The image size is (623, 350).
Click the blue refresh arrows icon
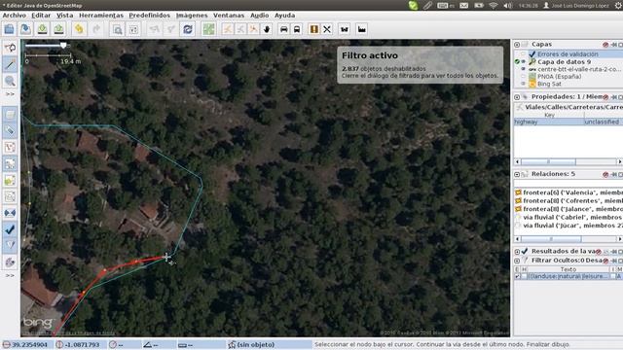[x=188, y=29]
